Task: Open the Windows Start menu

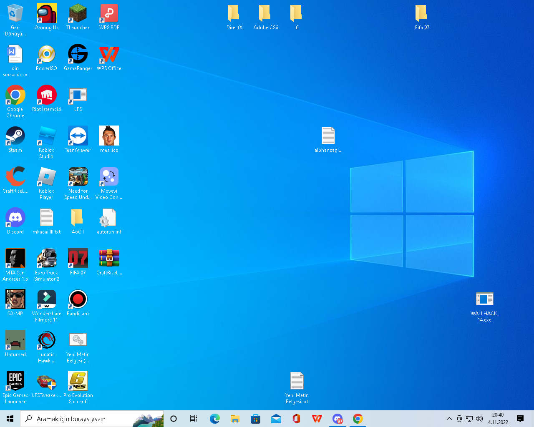Action: click(10, 419)
